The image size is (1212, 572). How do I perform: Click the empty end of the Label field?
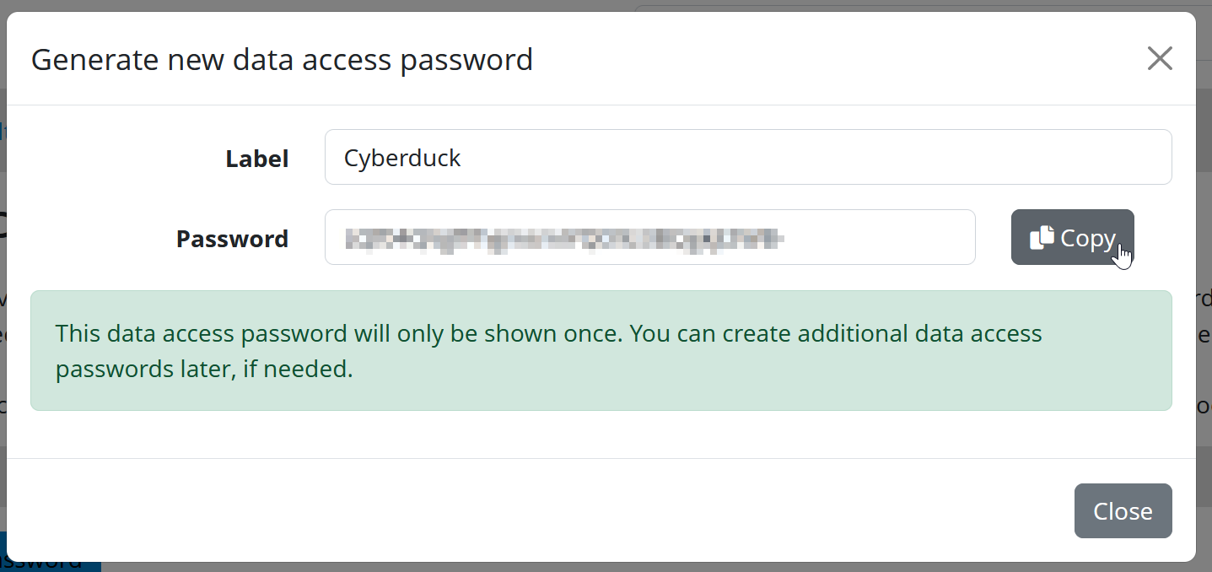[x=928, y=157]
